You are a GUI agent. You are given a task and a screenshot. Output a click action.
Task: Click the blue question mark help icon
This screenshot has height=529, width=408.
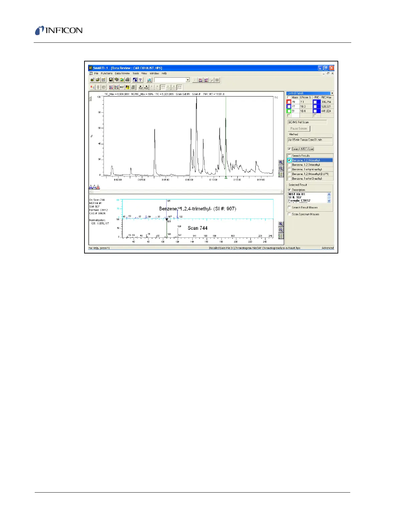141,80
